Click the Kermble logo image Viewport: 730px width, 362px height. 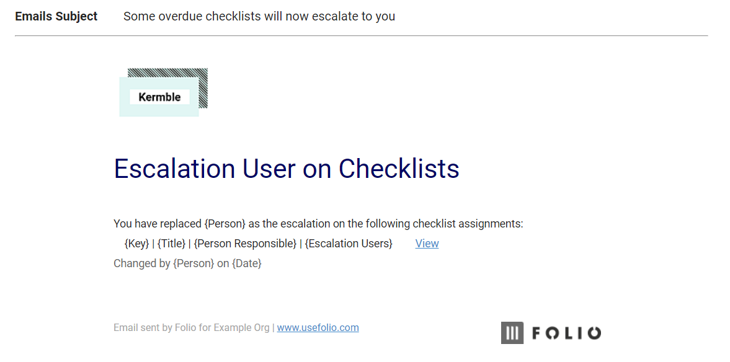(163, 92)
